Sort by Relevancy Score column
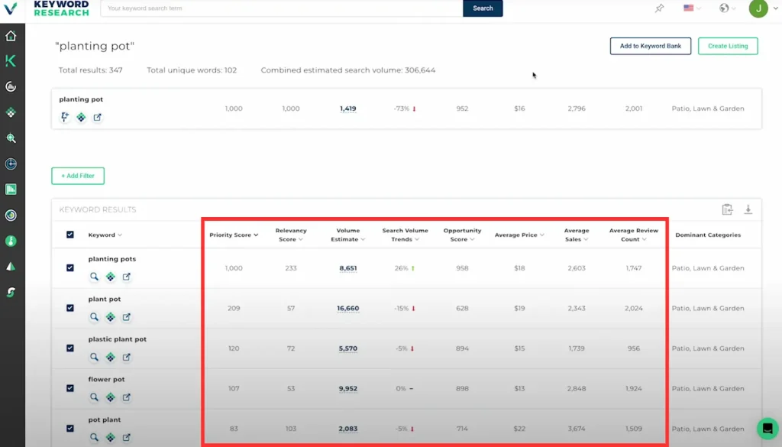782x447 pixels. (291, 235)
